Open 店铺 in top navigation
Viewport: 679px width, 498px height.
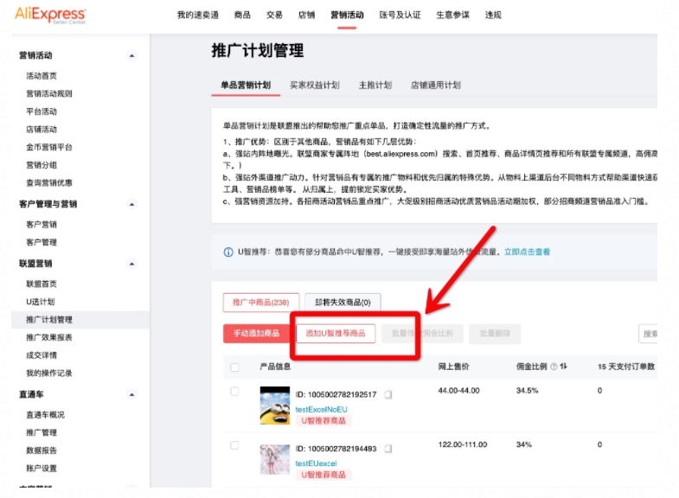coord(306,16)
